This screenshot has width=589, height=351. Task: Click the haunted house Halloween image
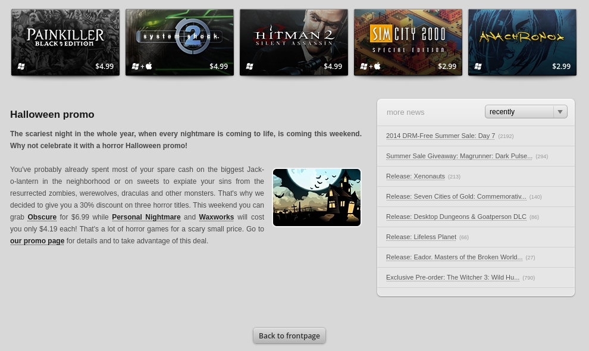pyautogui.click(x=317, y=198)
